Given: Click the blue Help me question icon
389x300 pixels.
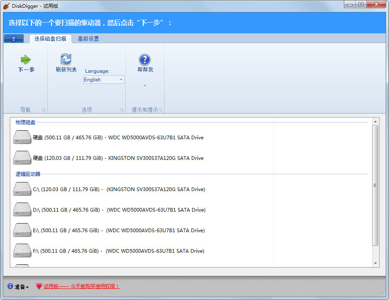Looking at the screenshot, I should pos(145,60).
